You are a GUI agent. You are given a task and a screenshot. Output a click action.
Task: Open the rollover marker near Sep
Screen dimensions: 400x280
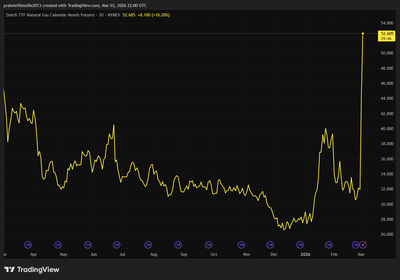pyautogui.click(x=178, y=245)
